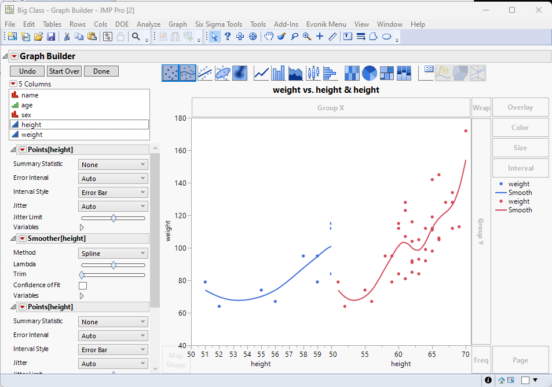The height and width of the screenshot is (387, 552).
Task: Select the Smoother element icon
Action: pyautogui.click(x=188, y=73)
